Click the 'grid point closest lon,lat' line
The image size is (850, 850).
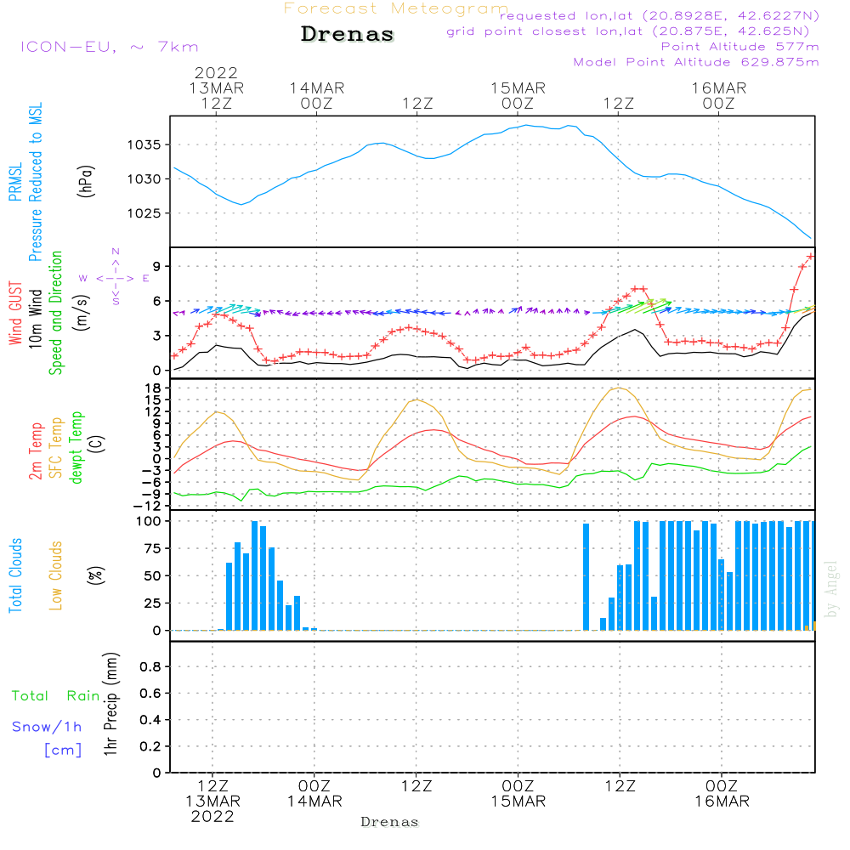click(628, 31)
